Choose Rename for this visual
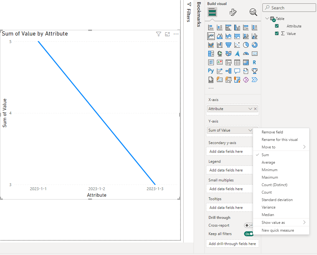Image resolution: width=317 pixels, height=255 pixels. (x=281, y=140)
